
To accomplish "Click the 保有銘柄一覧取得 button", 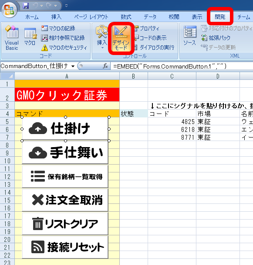I will [x=65, y=176].
